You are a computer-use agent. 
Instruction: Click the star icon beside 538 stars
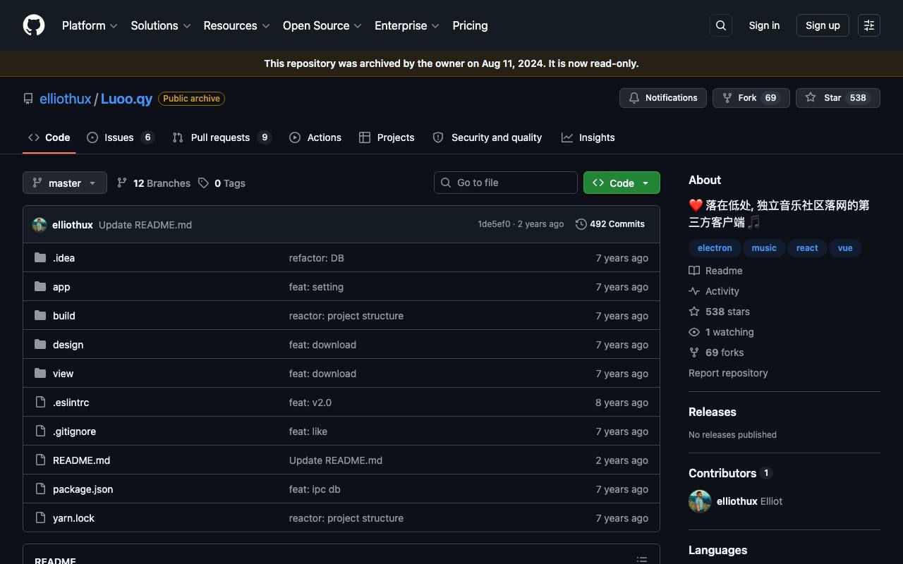694,312
